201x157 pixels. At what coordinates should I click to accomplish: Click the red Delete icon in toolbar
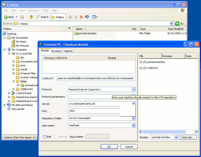click(x=81, y=17)
